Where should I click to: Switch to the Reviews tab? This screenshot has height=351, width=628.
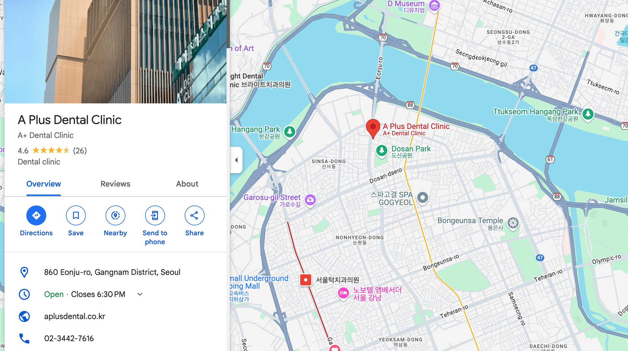click(115, 184)
